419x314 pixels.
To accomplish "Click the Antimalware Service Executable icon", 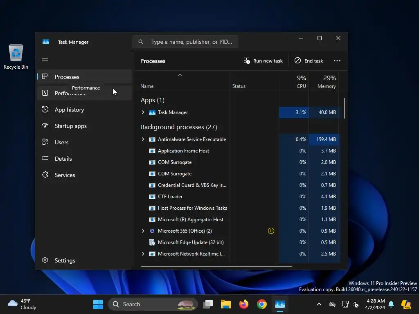I will [x=152, y=139].
